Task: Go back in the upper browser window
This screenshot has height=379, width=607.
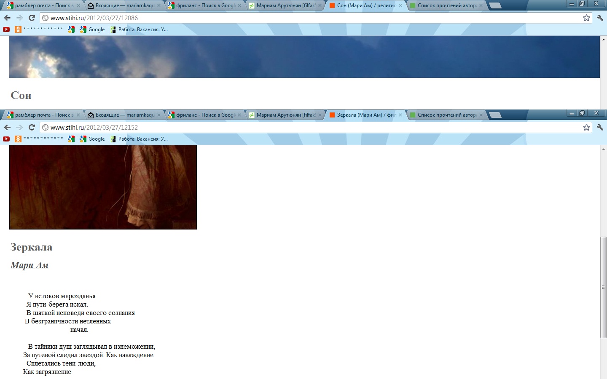Action: tap(7, 18)
